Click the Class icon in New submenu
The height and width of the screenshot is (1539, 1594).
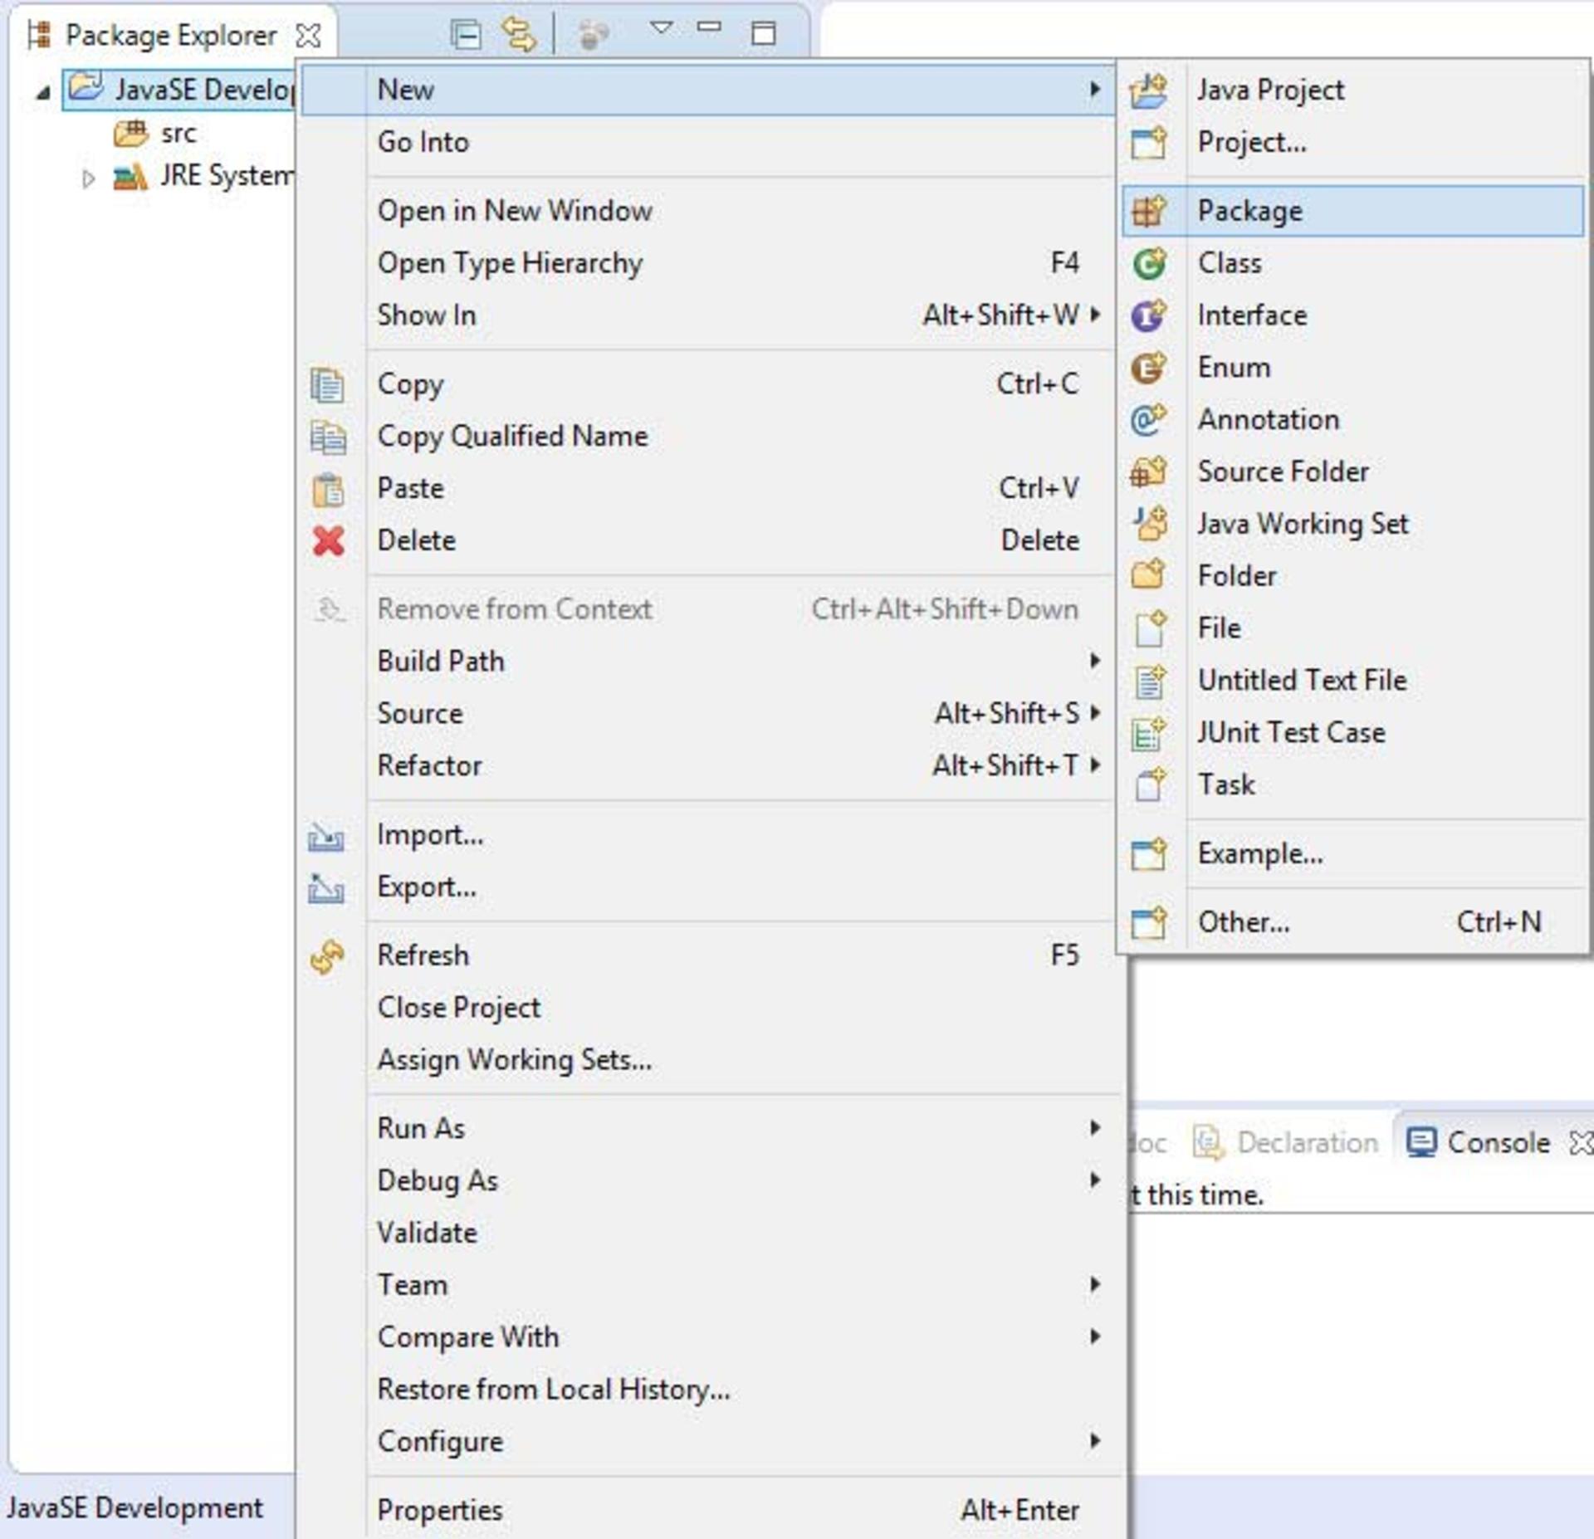(1149, 264)
